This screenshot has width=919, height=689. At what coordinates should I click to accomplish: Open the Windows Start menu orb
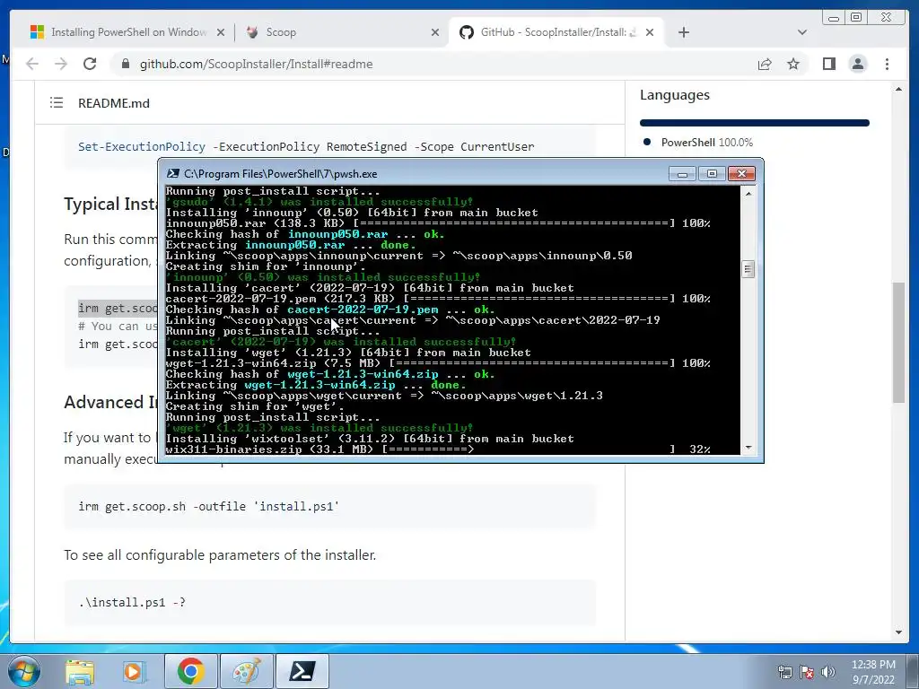click(24, 671)
